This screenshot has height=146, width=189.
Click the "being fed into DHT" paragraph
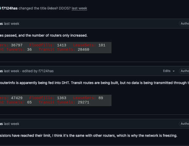coord(87,83)
